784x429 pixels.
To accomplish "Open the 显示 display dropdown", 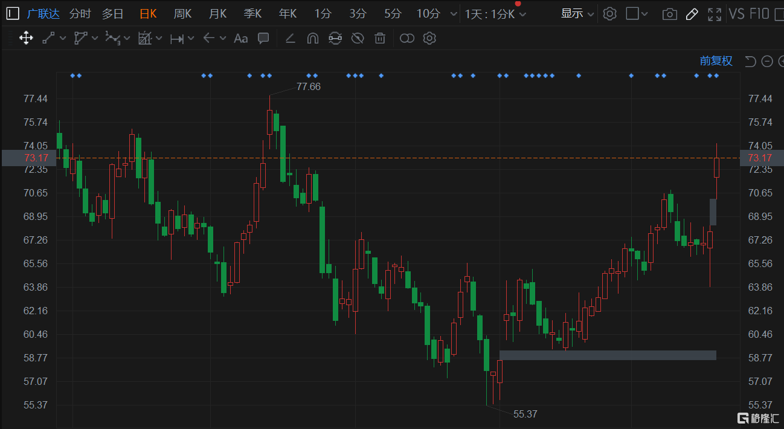I will coord(577,13).
